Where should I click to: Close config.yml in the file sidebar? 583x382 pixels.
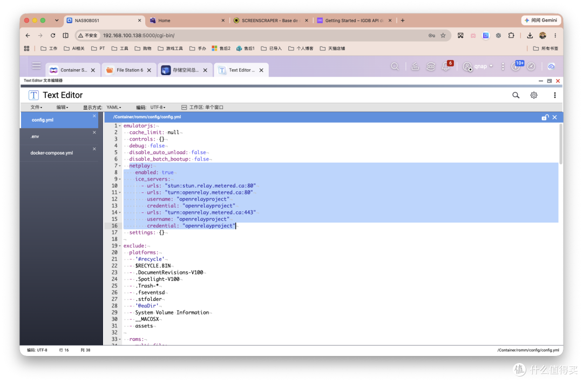tap(94, 116)
